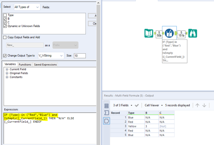Open the 3 of 3 Fields dropdown
This screenshot has width=214, height=145.
click(123, 105)
